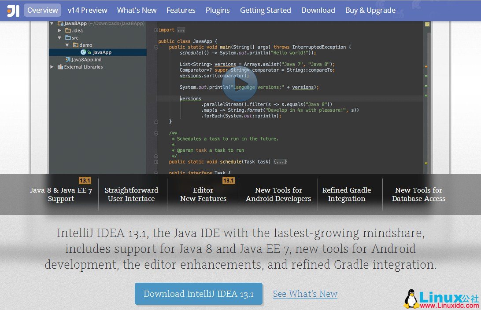Click the demo package icon
Image resolution: width=481 pixels, height=310 pixels.
click(75, 45)
